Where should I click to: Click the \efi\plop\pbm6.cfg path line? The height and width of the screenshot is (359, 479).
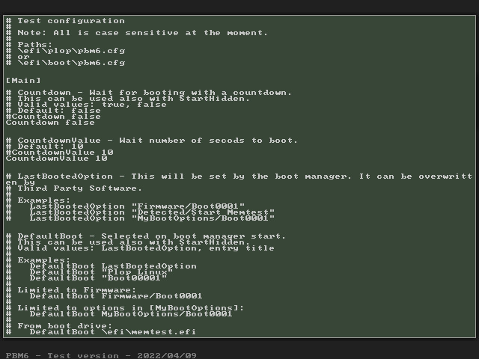coord(65,51)
